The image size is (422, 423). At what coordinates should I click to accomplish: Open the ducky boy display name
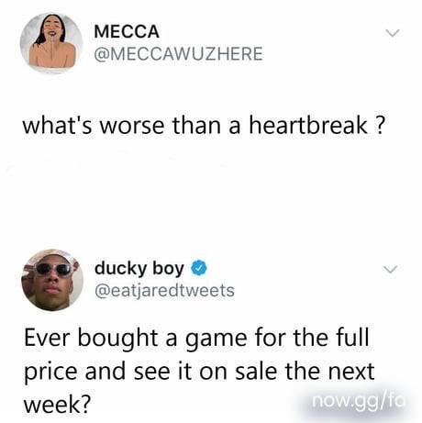(139, 268)
